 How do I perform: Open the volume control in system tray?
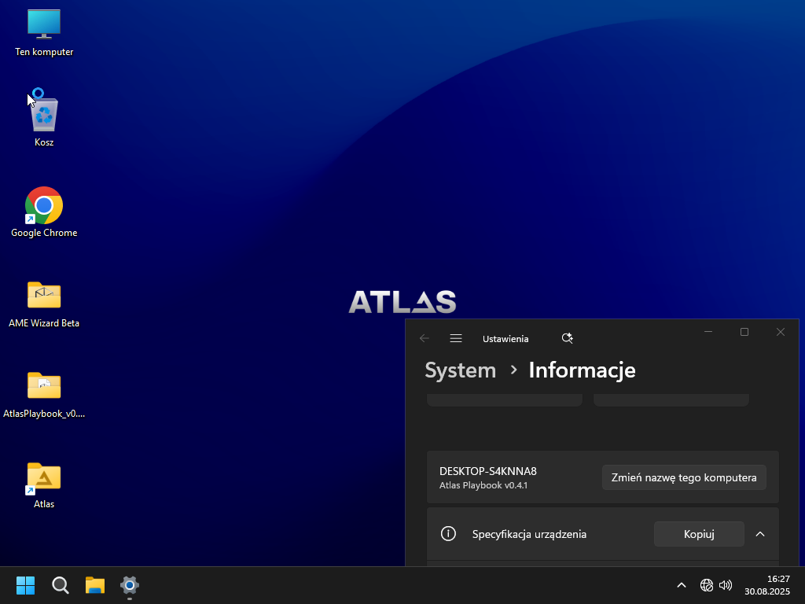tap(726, 585)
